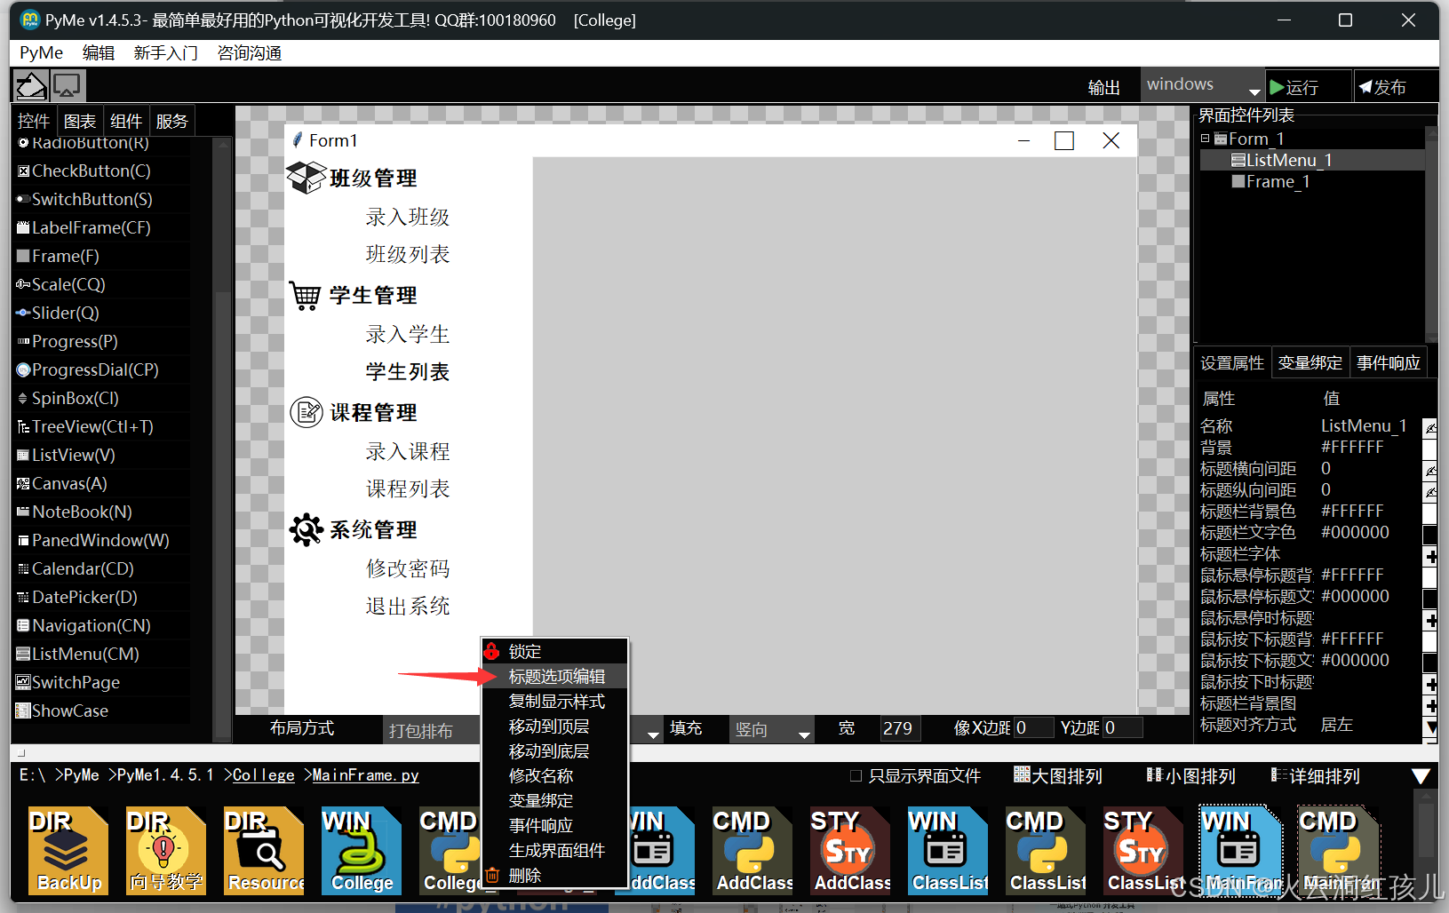The height and width of the screenshot is (913, 1449).
Task: Select the PanedWindow(W) widget
Action: pos(93,540)
